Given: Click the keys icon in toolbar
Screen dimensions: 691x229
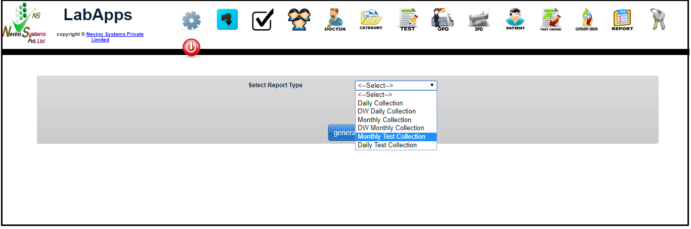Looking at the screenshot, I should (658, 20).
